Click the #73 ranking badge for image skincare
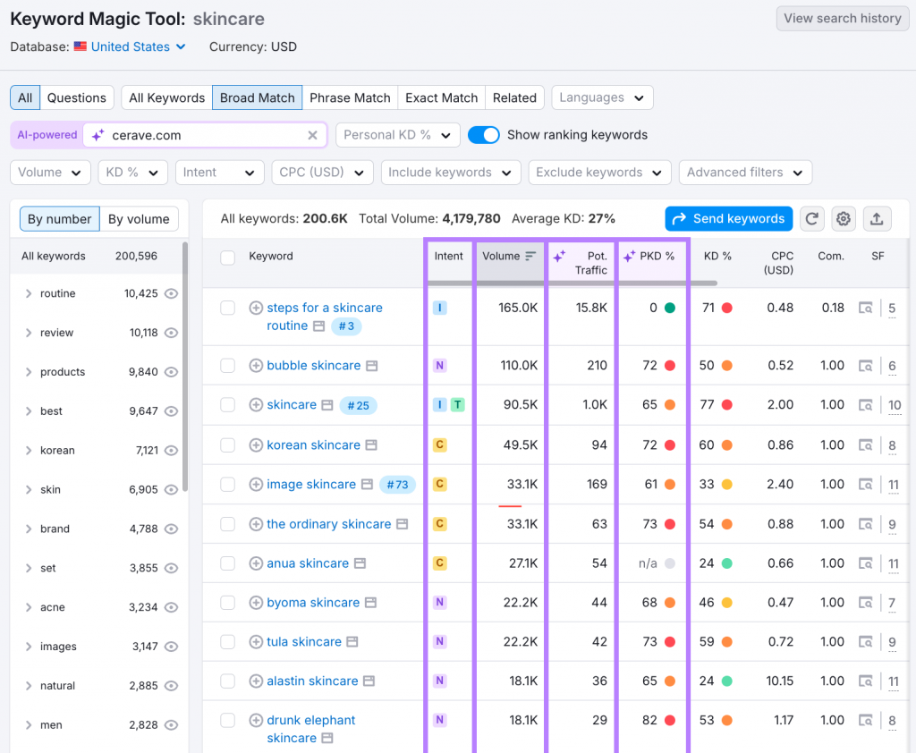 (397, 485)
